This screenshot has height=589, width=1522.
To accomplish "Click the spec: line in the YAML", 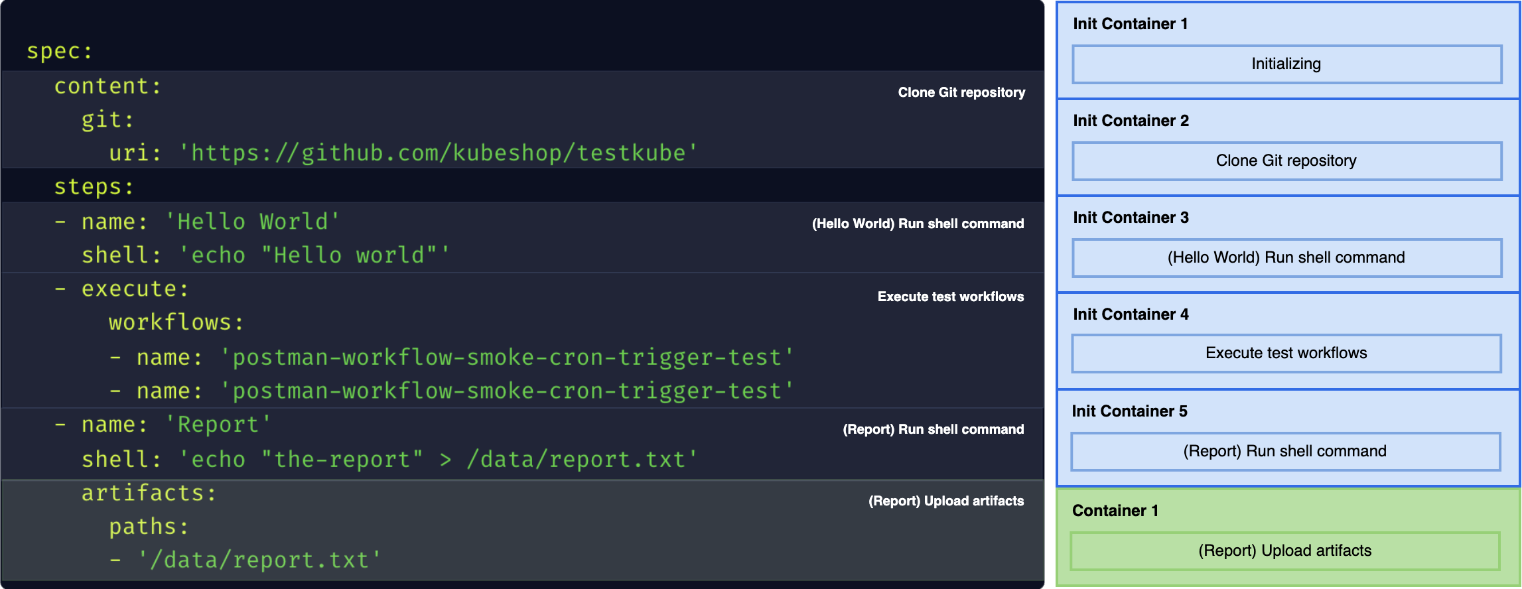I will 59,52.
